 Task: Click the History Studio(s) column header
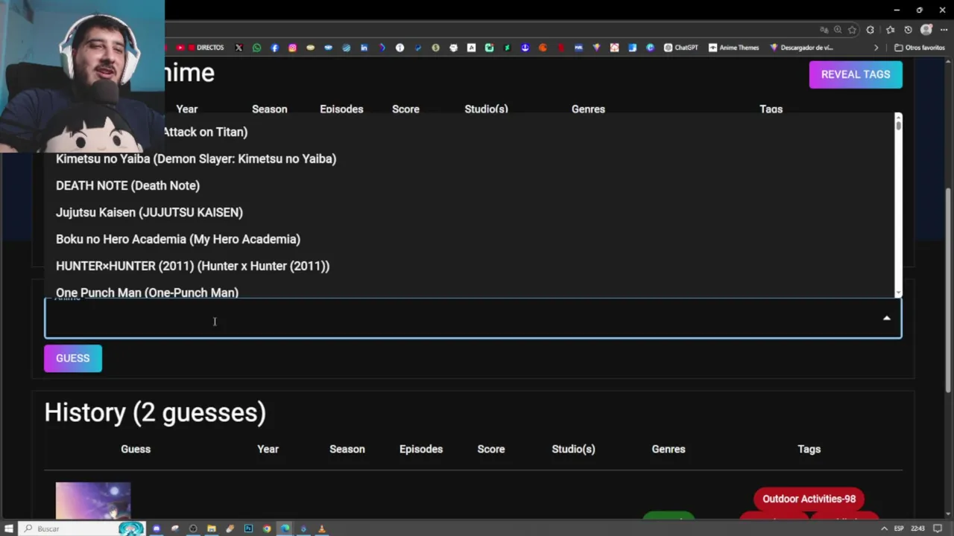pyautogui.click(x=573, y=449)
